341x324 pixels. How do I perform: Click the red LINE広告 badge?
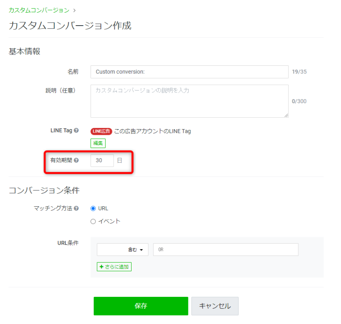click(101, 131)
